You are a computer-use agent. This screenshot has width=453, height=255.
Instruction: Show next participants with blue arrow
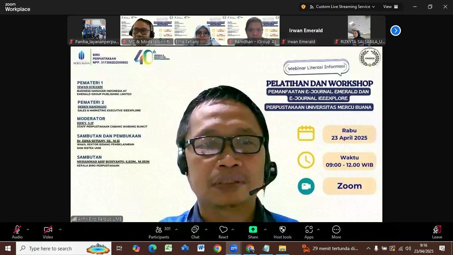pyautogui.click(x=395, y=31)
